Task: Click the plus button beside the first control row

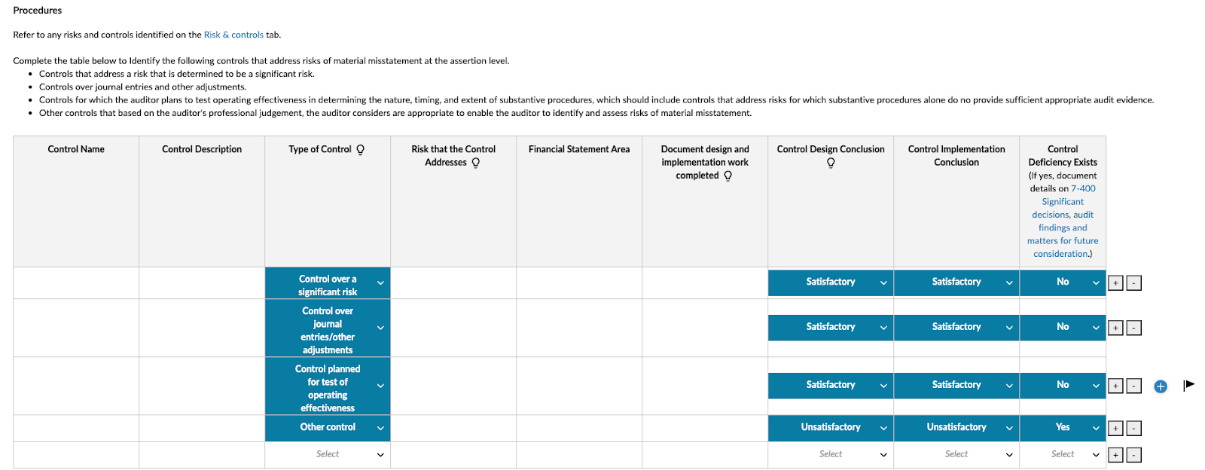Action: pos(1115,282)
